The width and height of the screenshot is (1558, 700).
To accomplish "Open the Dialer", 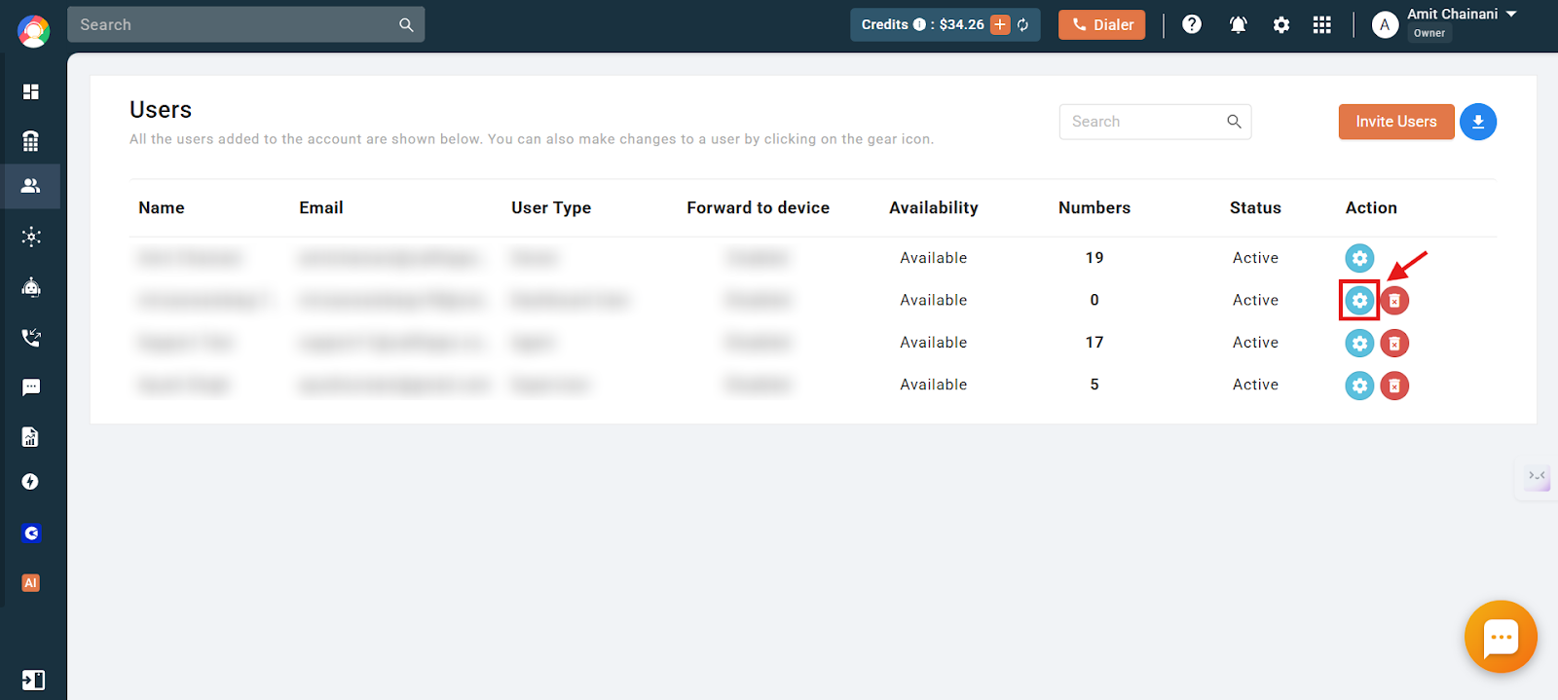I will [x=1102, y=24].
